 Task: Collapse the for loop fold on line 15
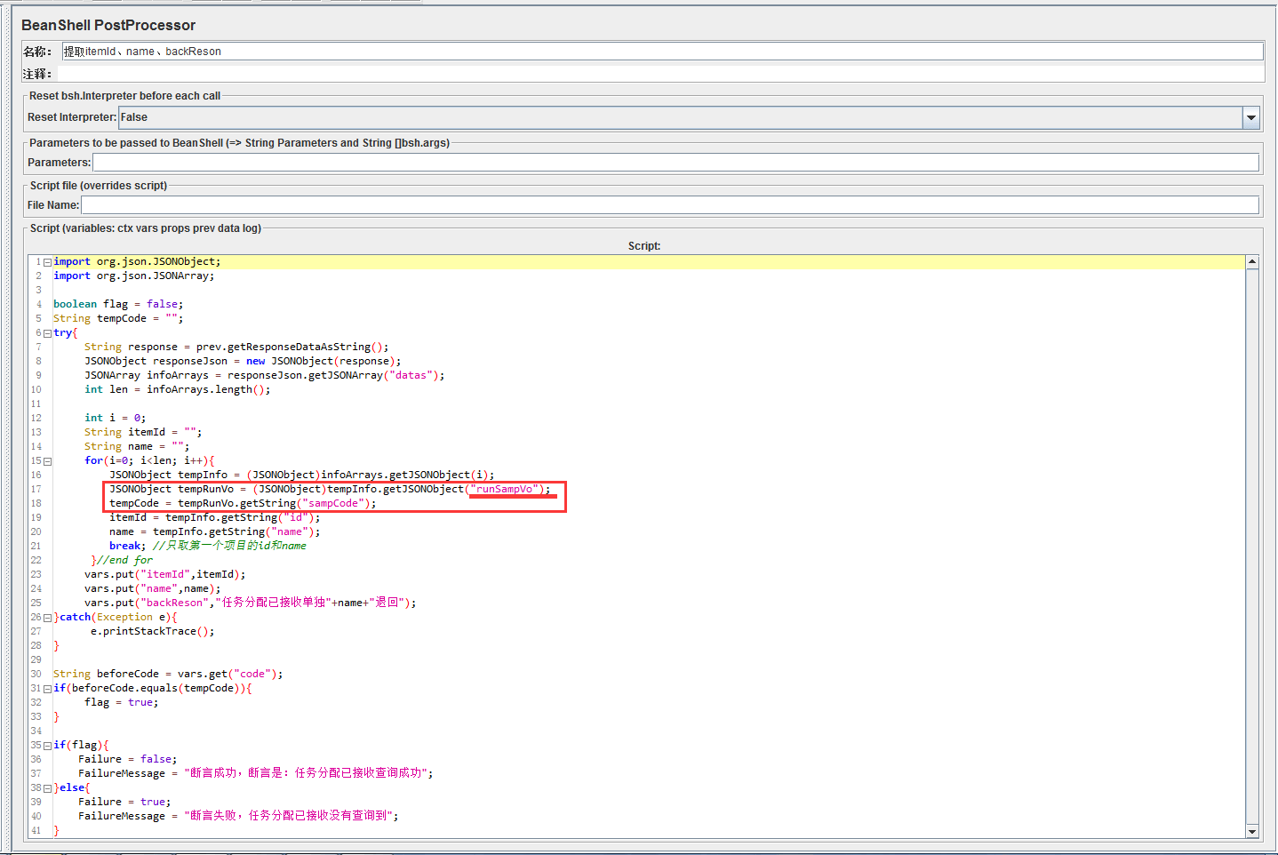click(x=46, y=459)
